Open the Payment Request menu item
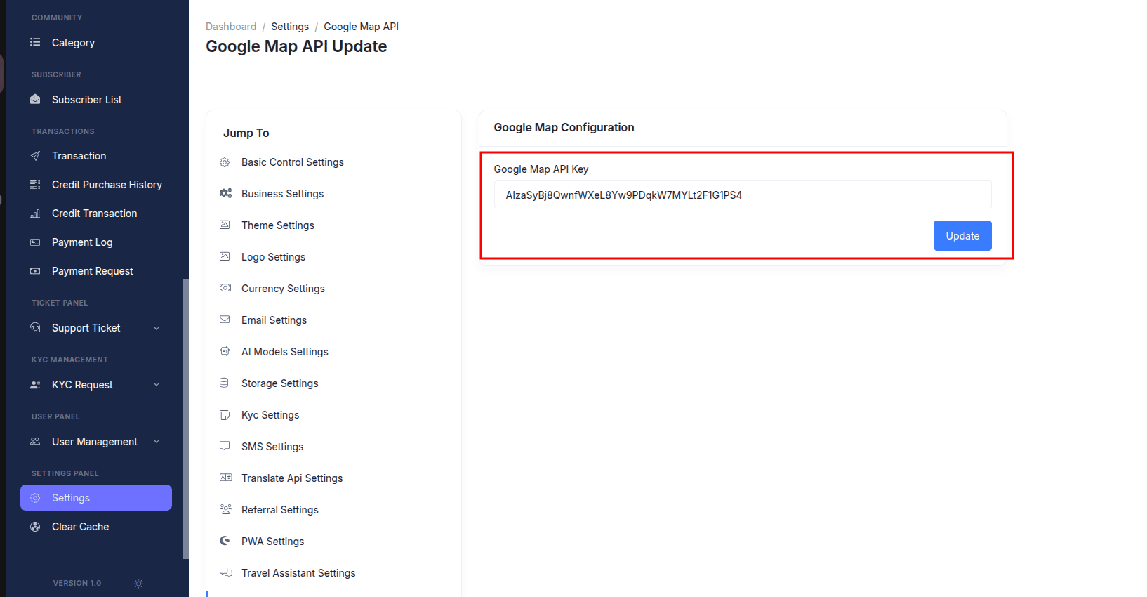 pyautogui.click(x=96, y=271)
